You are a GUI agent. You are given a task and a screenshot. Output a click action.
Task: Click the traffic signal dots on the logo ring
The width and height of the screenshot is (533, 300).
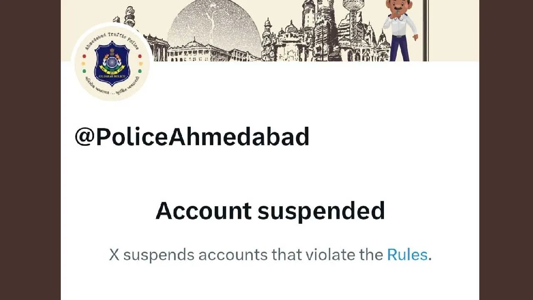(83, 62)
